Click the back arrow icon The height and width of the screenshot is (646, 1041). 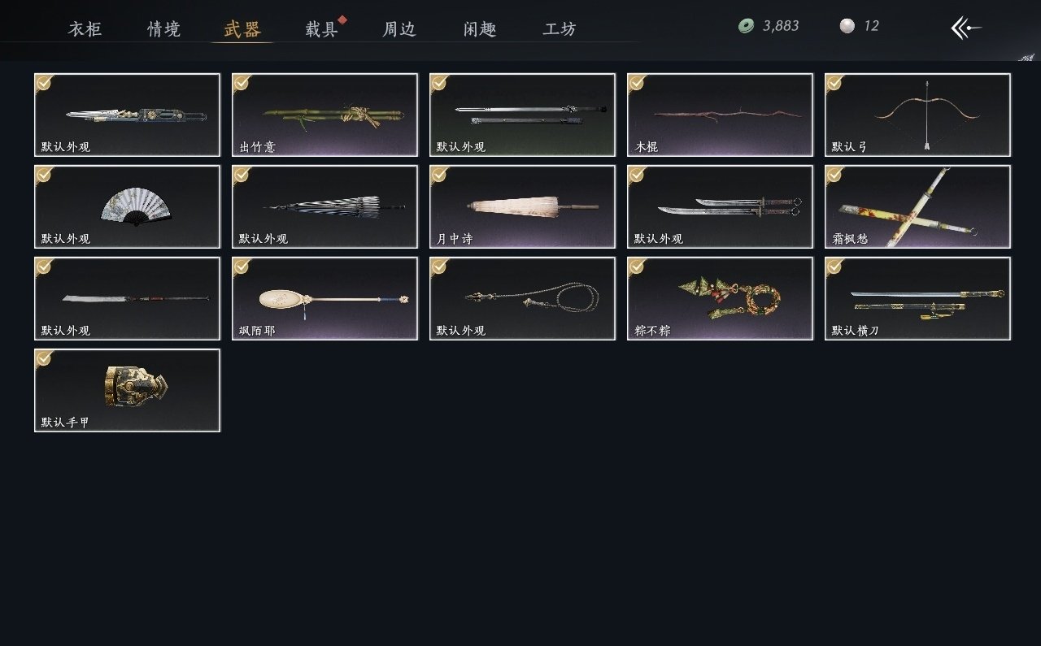coord(966,28)
